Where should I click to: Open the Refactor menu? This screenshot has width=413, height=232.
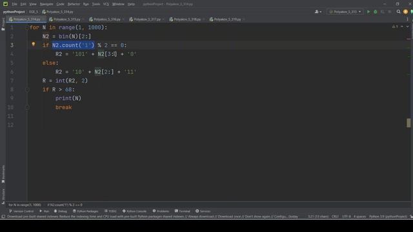[74, 4]
